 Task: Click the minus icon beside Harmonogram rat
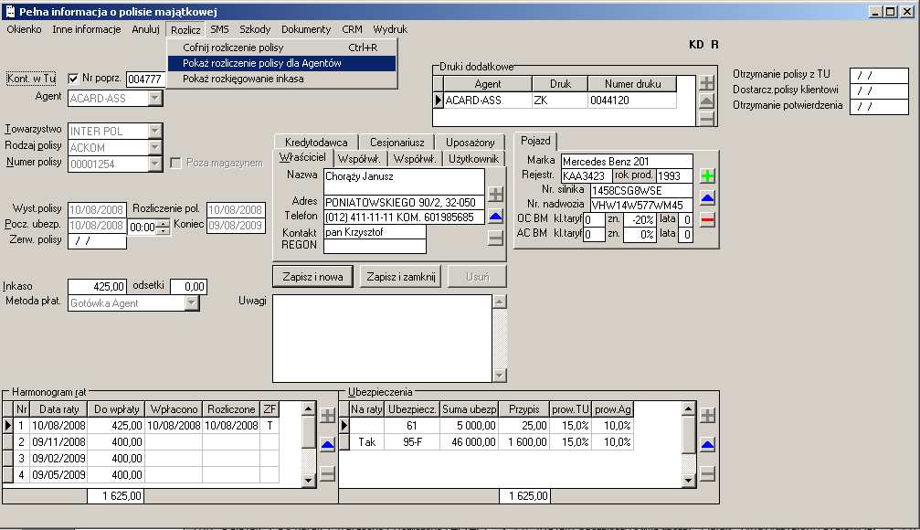point(327,473)
